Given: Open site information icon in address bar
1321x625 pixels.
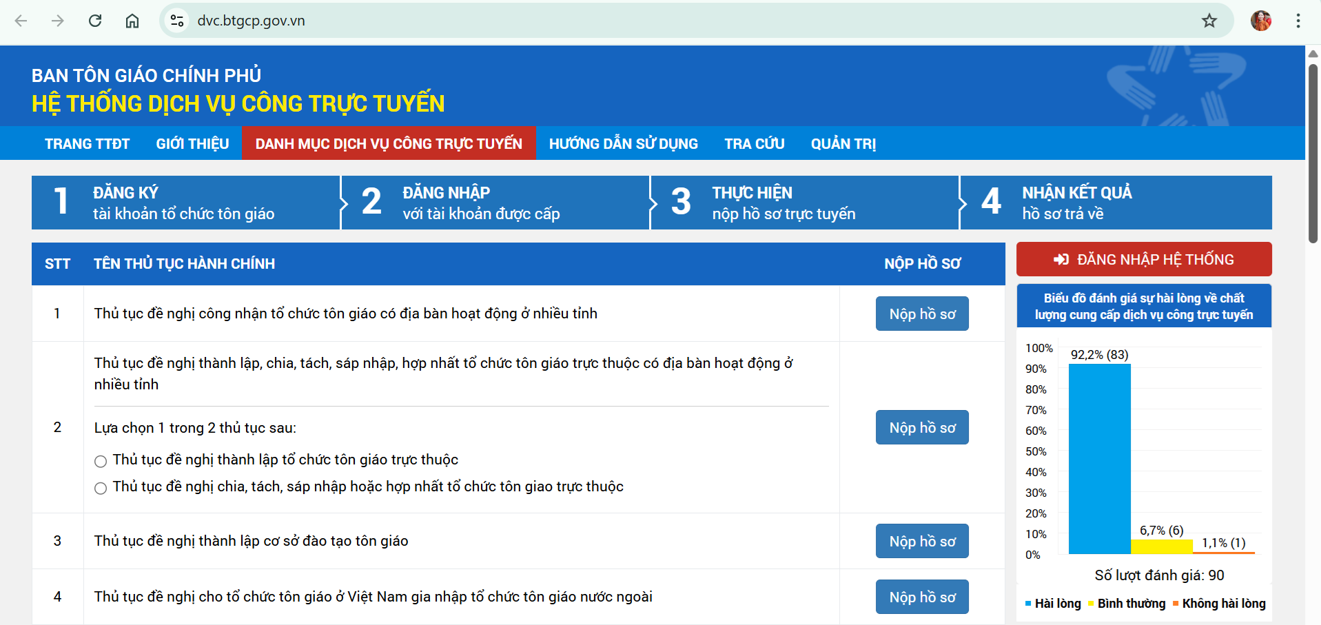Looking at the screenshot, I should [177, 21].
